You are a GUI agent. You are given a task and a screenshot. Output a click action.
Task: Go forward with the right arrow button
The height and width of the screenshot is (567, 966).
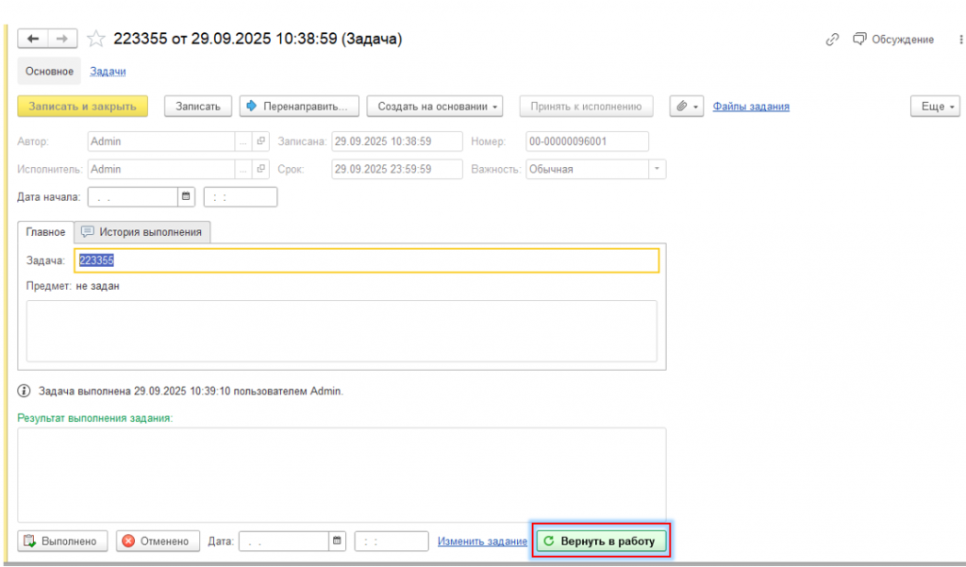(x=62, y=39)
